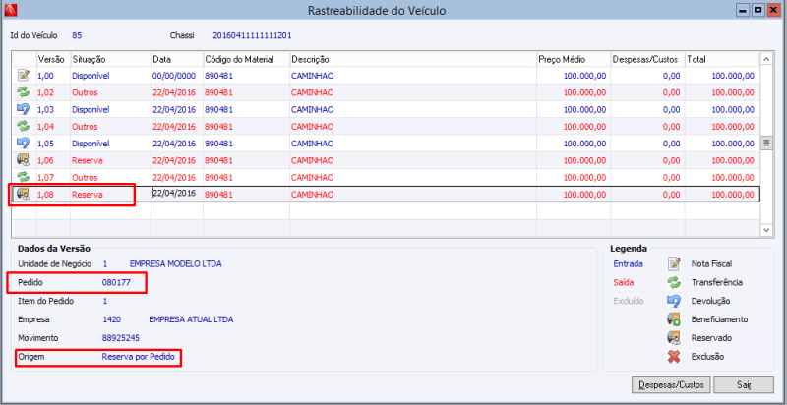Click the transfer icon in row 1,02
Image resolution: width=787 pixels, height=405 pixels.
click(x=24, y=92)
